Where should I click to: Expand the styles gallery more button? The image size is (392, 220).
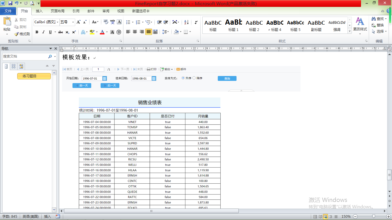(x=350, y=31)
